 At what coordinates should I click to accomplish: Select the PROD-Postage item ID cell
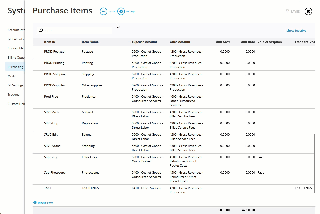(x=54, y=52)
